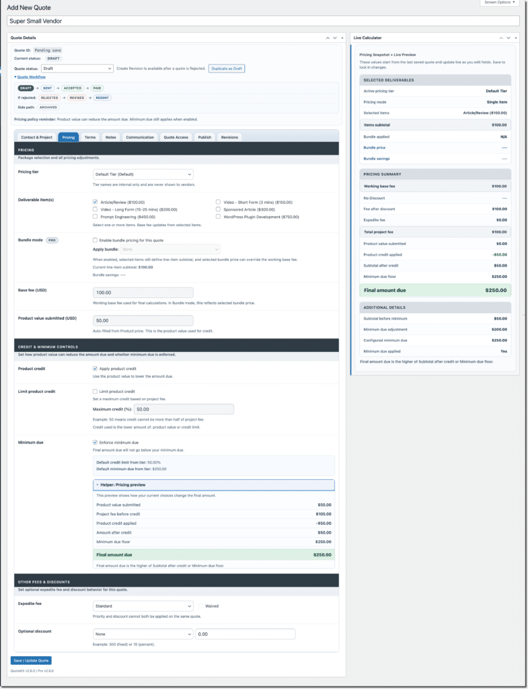528x689 pixels.
Task: Click the ARCHIVED workflow badge
Action: point(48,107)
